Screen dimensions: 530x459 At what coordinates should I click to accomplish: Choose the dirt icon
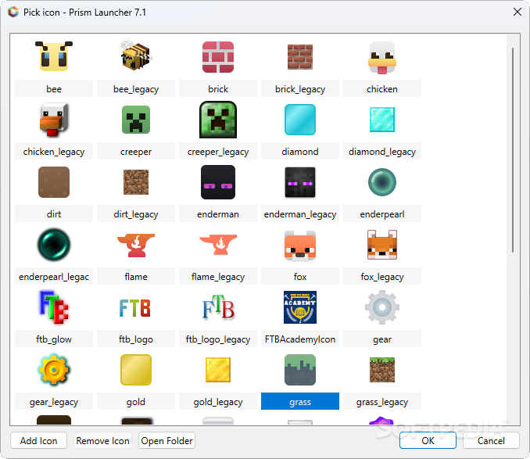pos(54,182)
